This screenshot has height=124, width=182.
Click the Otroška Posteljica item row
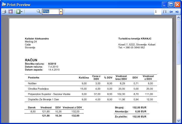91,89
